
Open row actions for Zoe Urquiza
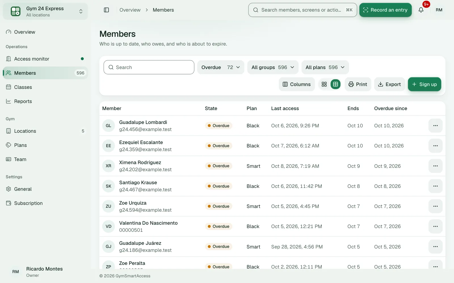pyautogui.click(x=435, y=206)
